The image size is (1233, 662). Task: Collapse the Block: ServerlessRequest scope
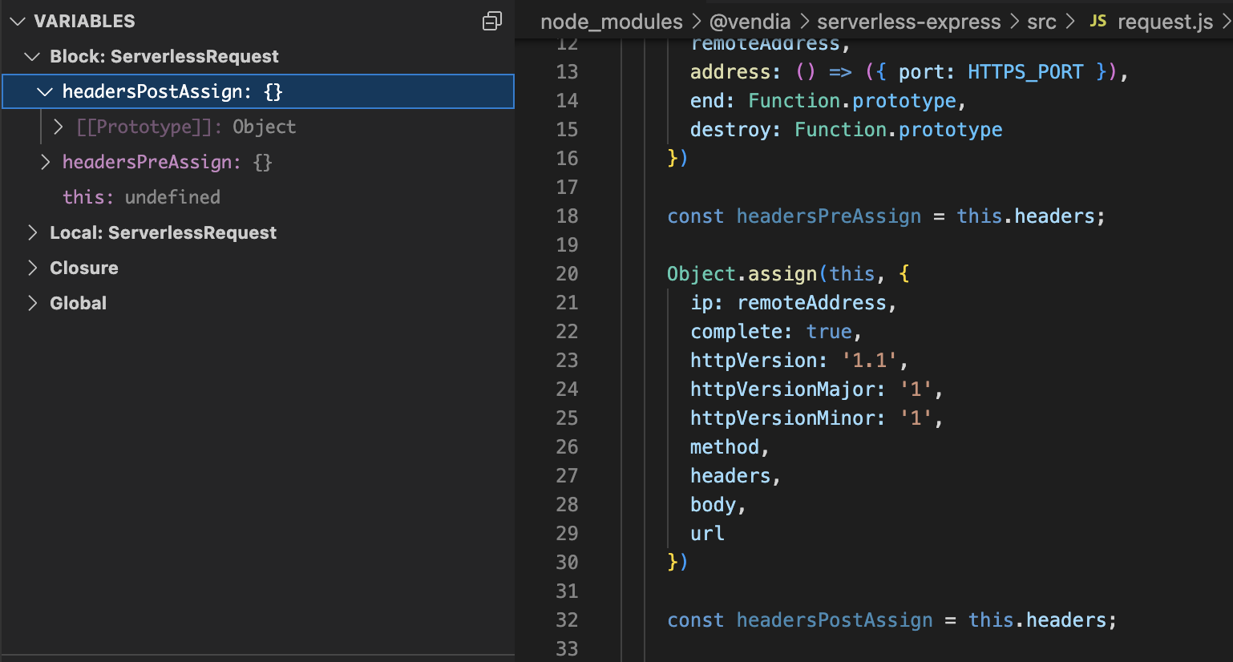click(x=32, y=57)
